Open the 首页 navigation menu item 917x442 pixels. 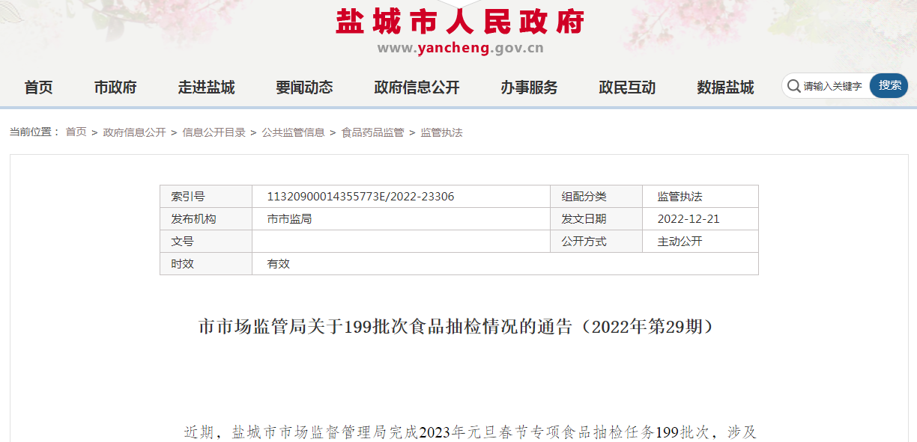tap(37, 88)
